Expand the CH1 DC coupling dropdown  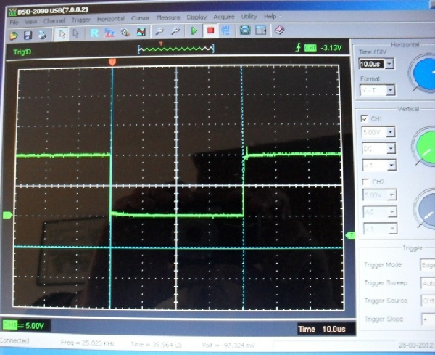tap(391, 149)
